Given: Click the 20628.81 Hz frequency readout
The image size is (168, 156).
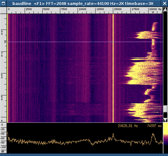Looking at the screenshot, I should (128, 126).
